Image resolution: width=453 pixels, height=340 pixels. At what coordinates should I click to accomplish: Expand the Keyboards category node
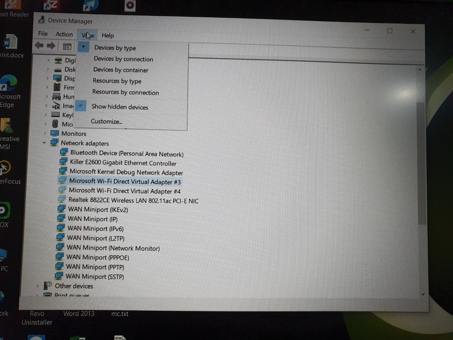pyautogui.click(x=46, y=115)
